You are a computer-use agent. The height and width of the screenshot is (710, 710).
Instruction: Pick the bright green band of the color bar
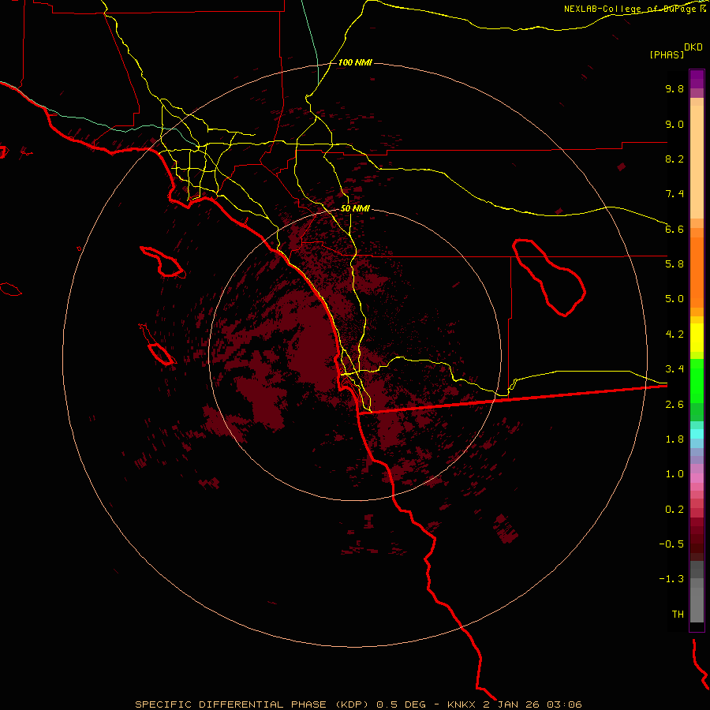point(697,380)
